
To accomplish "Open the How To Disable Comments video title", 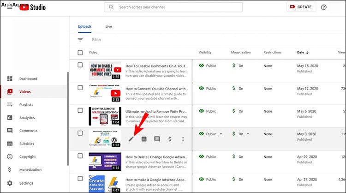I will (157, 66).
